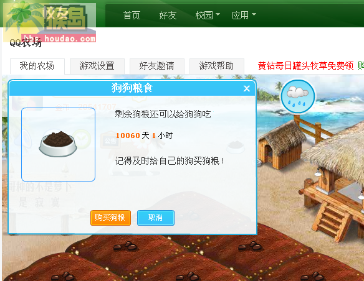Open the 游戏帮助 tab
The height and width of the screenshot is (281, 364).
217,66
